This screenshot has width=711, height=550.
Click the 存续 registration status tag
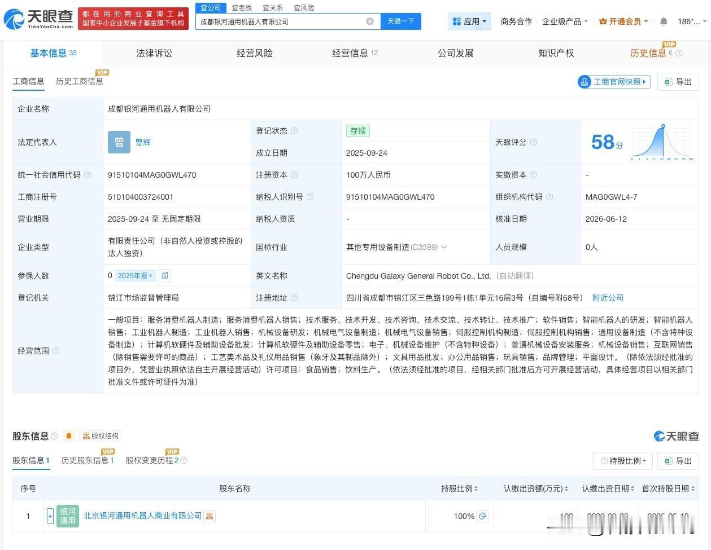coord(358,131)
